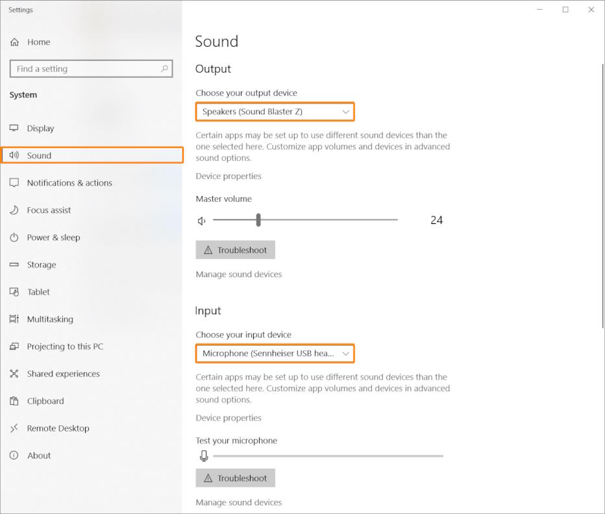605x514 pixels.
Task: Open Notifications & actions settings
Action: (69, 183)
